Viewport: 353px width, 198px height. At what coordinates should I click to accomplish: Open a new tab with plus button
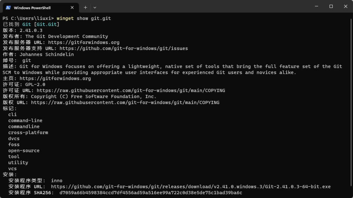click(86, 8)
